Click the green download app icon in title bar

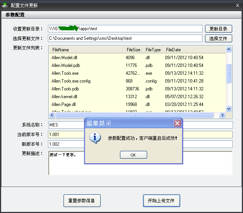[5, 5]
